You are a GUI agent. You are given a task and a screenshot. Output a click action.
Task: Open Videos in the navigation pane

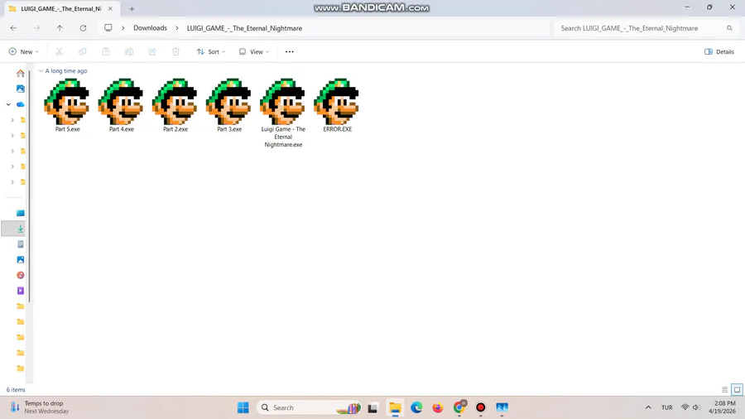coord(21,291)
